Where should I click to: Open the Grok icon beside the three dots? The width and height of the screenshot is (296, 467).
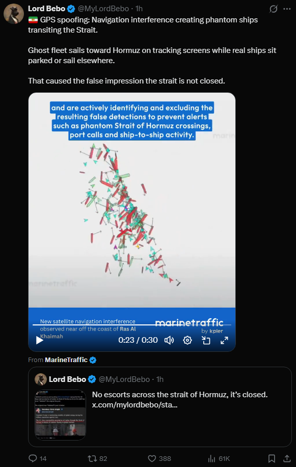click(x=274, y=9)
